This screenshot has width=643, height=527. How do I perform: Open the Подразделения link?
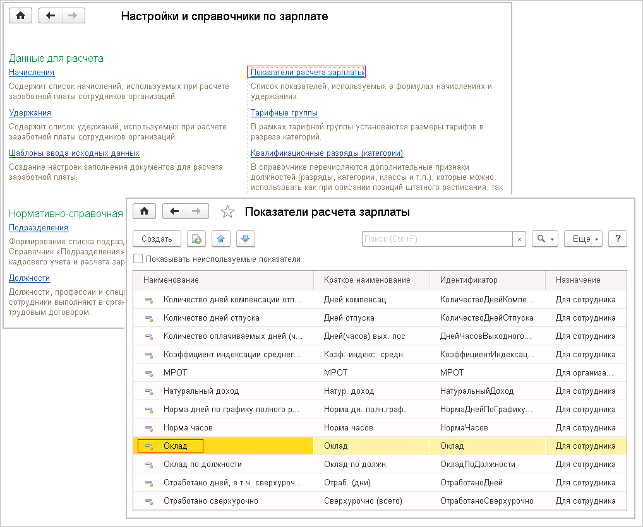click(39, 227)
